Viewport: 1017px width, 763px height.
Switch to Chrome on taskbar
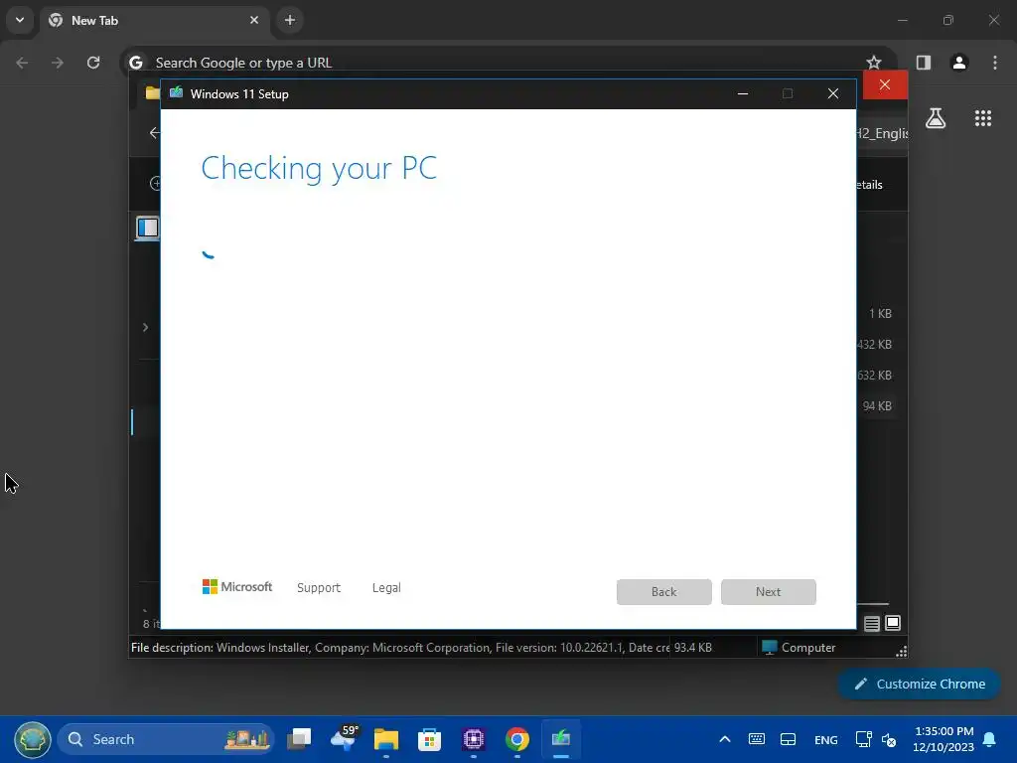516,739
